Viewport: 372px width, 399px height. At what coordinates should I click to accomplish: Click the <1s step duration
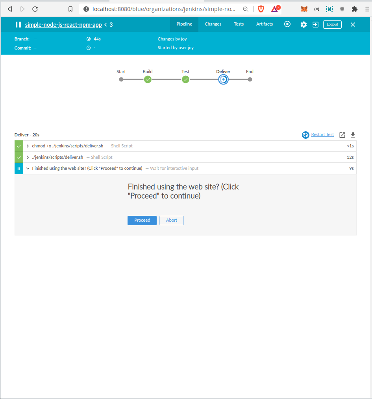(350, 146)
